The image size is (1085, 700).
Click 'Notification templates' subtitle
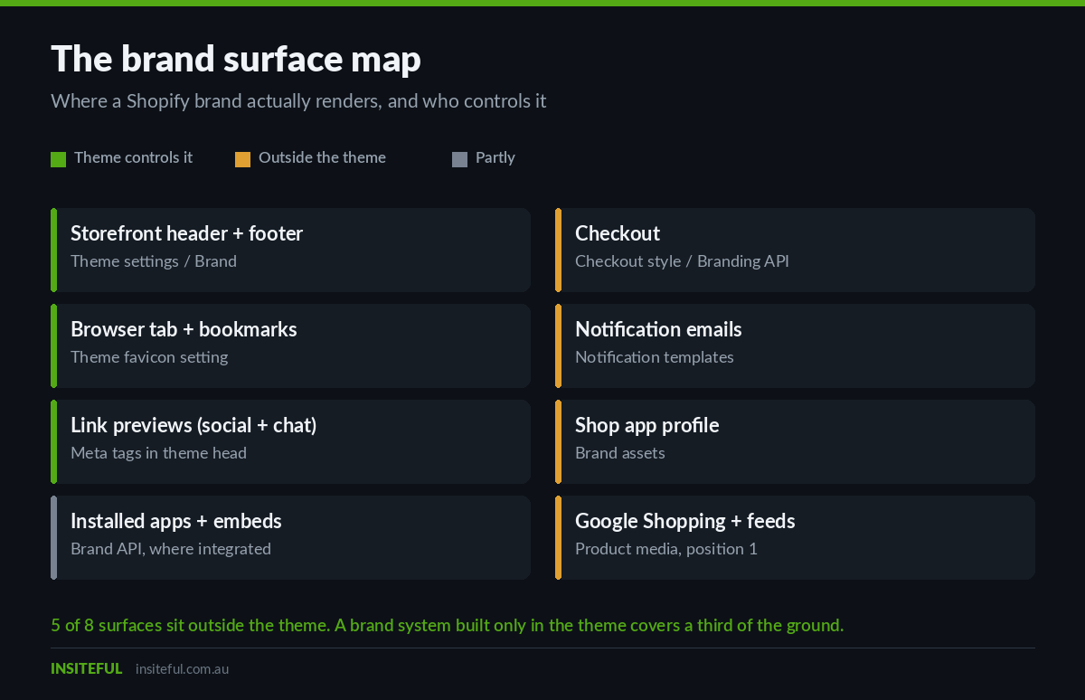[655, 357]
